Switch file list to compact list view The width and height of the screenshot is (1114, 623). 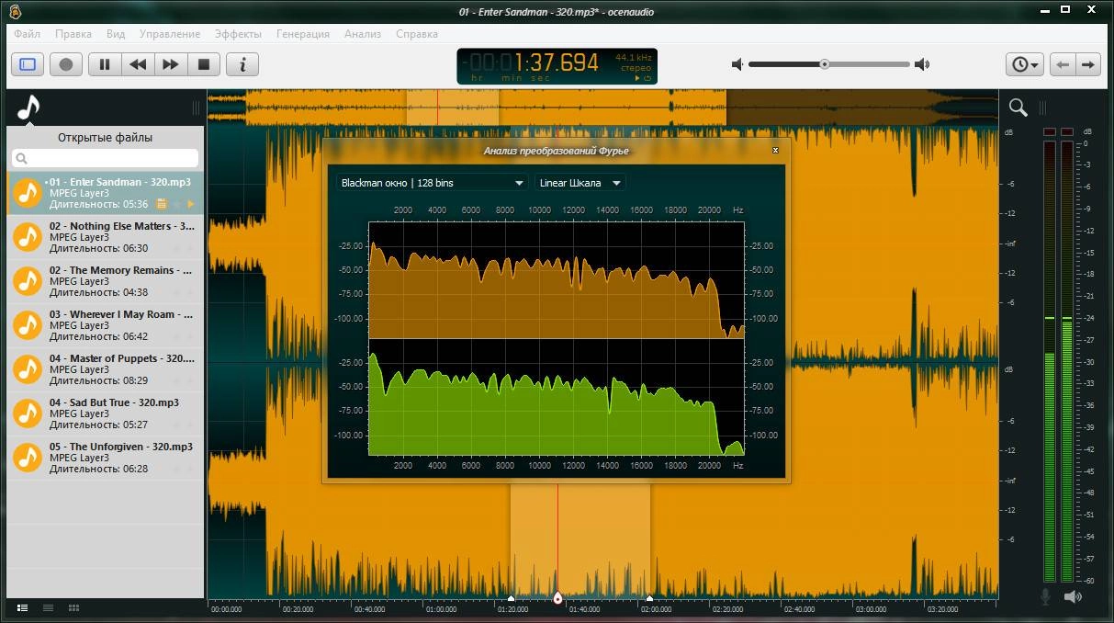pyautogui.click(x=48, y=607)
